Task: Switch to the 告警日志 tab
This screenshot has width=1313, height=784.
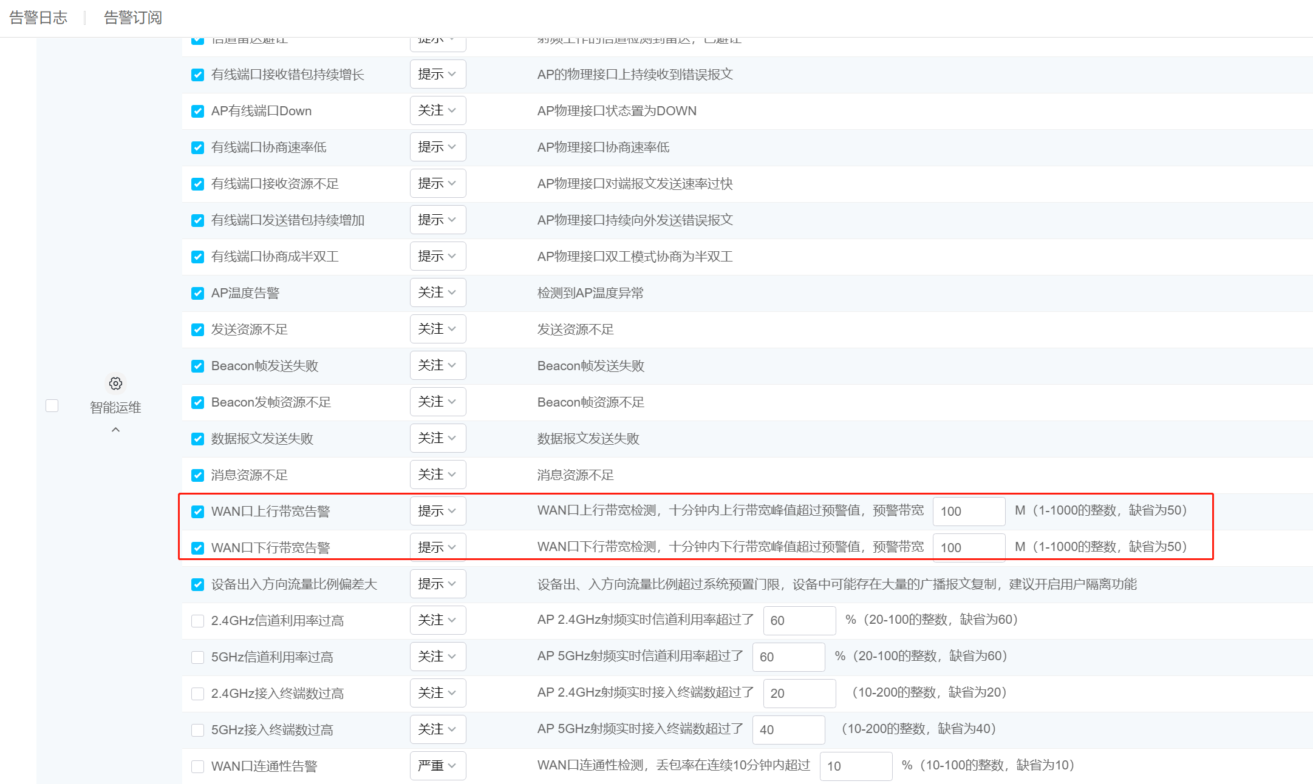Action: (38, 18)
